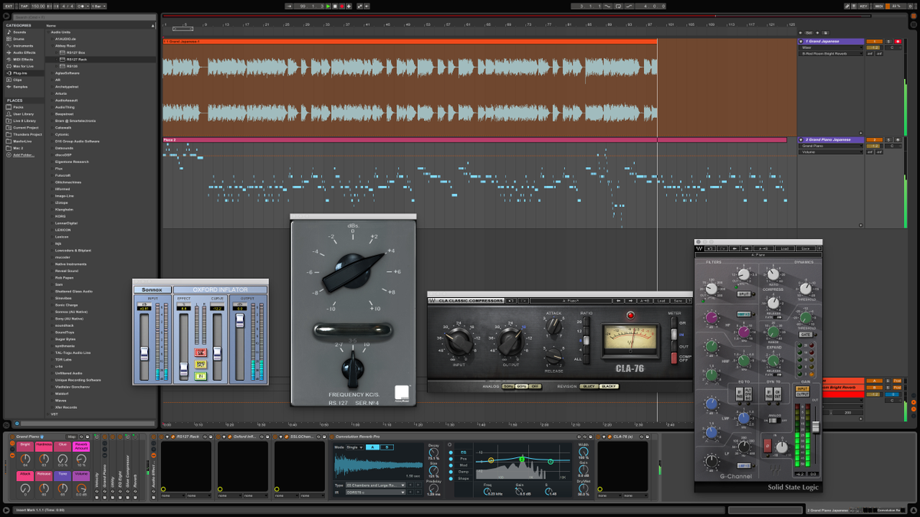
Task: Open the Mode dropdown in Convolution Reverb Pro
Action: 354,447
